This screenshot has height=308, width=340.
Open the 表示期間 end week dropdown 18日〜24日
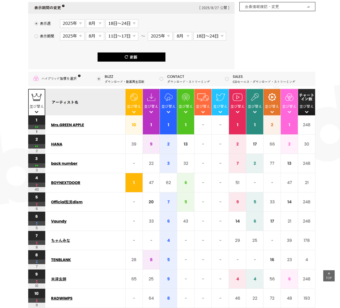point(210,36)
